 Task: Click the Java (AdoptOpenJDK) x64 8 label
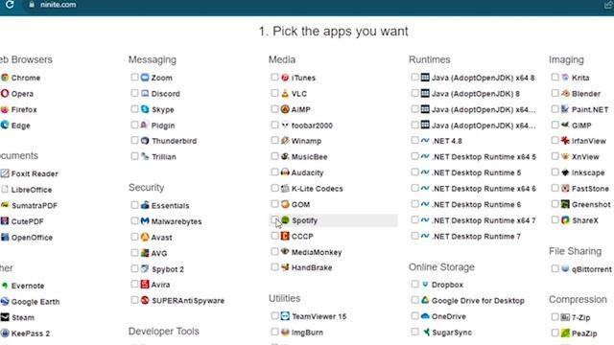click(483, 78)
